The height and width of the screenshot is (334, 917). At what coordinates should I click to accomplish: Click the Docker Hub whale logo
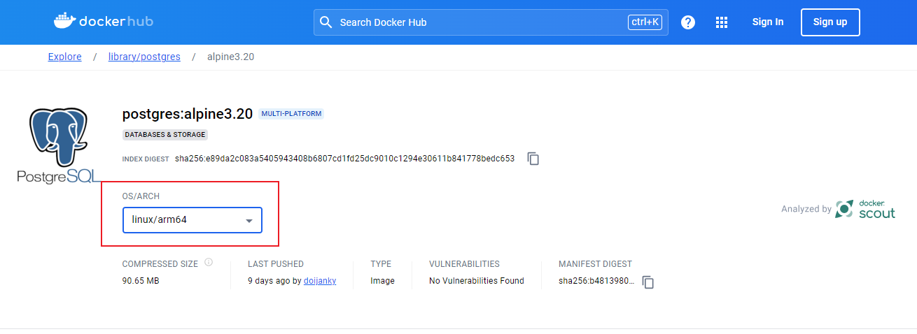pyautogui.click(x=64, y=22)
